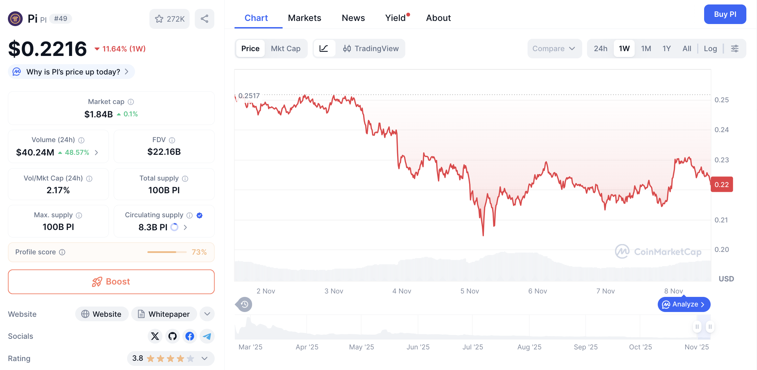757x370 pixels.
Task: Click the GitHub social icon
Action: pyautogui.click(x=172, y=336)
